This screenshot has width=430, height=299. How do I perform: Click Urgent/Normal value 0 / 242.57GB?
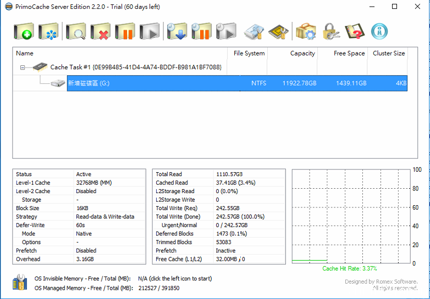coord(231,225)
